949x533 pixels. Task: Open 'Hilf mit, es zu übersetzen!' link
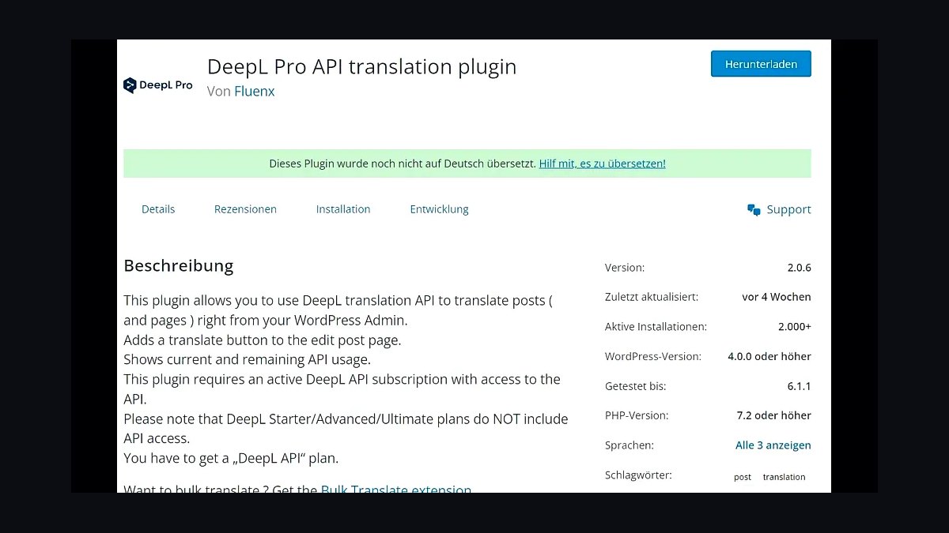[602, 163]
